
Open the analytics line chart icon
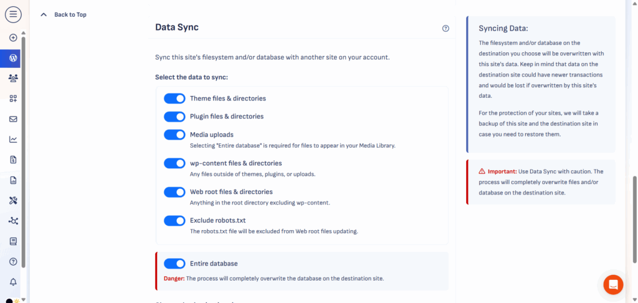[x=13, y=140]
